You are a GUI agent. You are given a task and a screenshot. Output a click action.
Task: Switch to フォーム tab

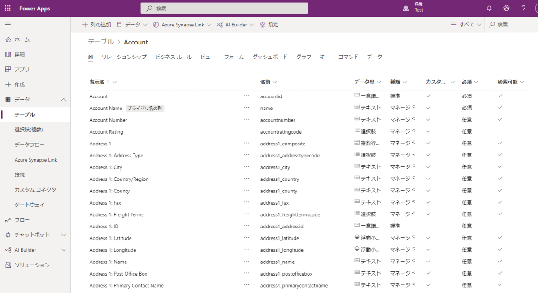(234, 57)
